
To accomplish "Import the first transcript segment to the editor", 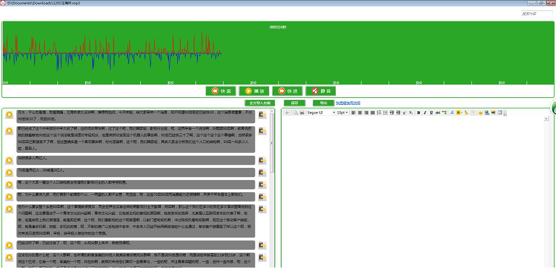I will (262, 115).
